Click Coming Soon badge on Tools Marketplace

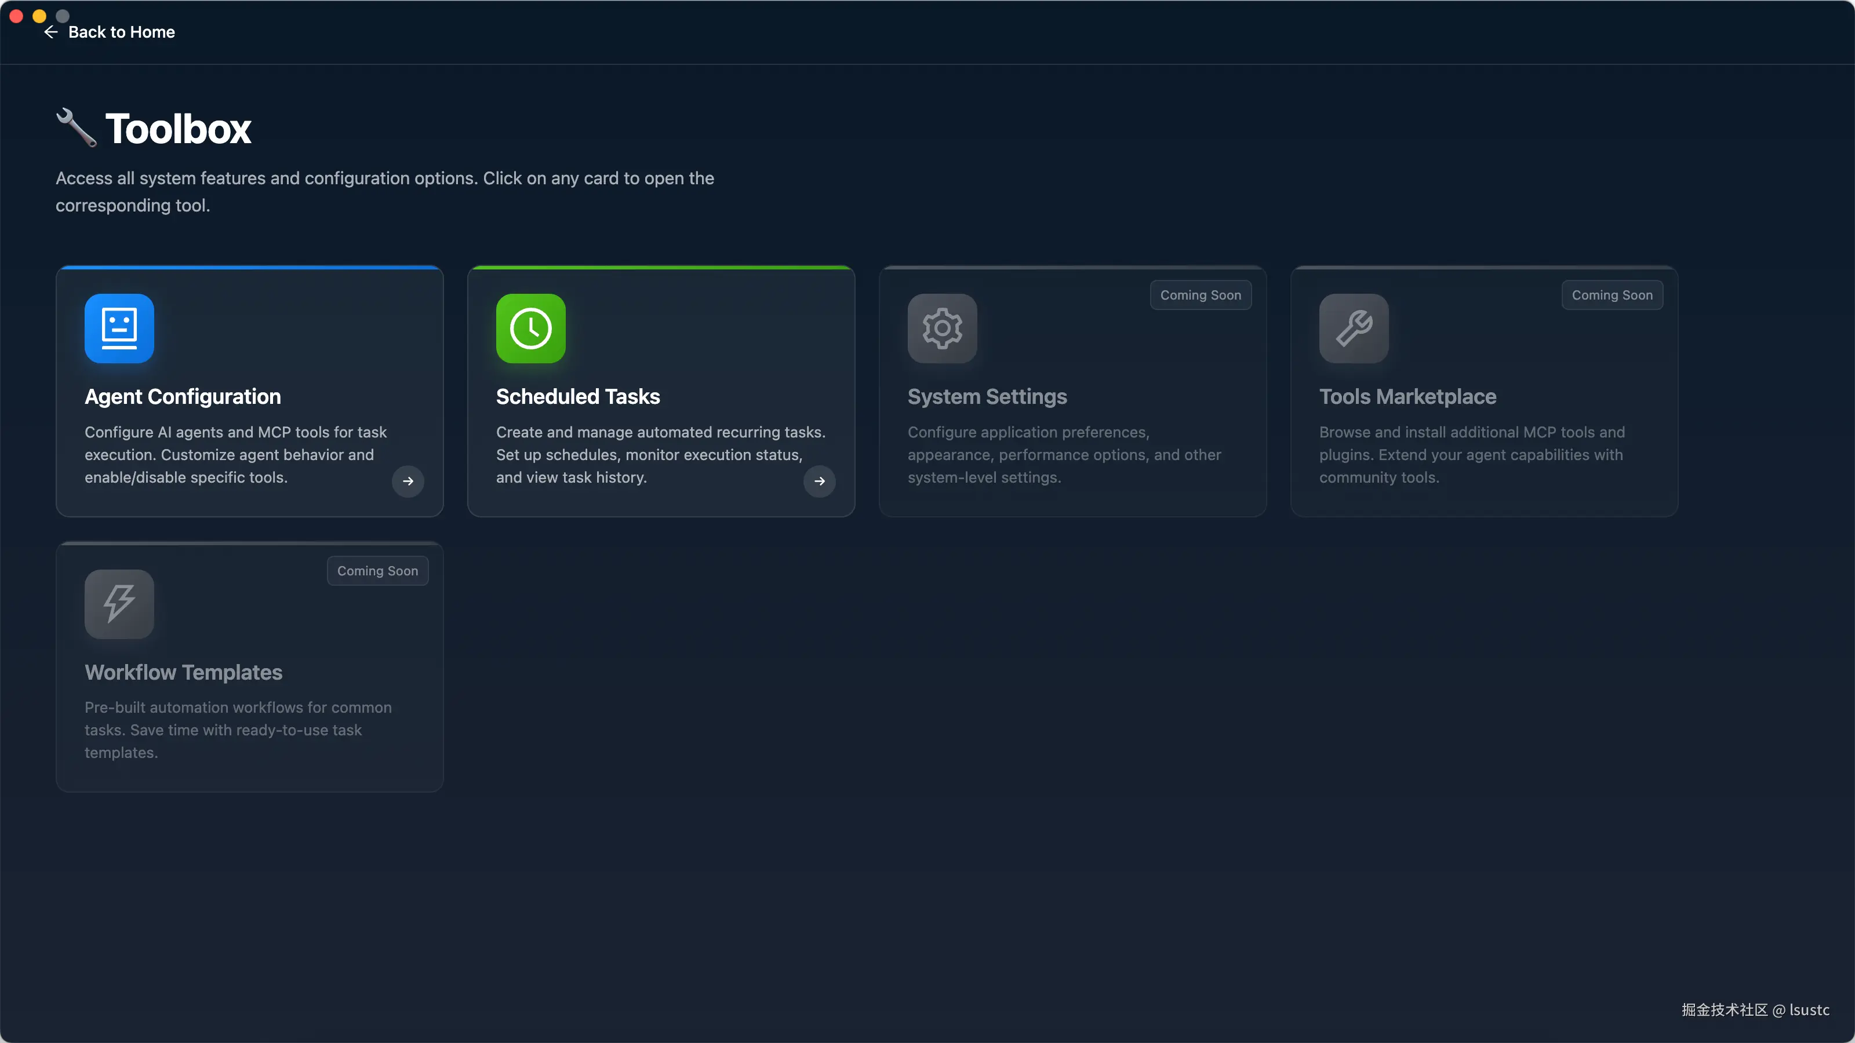coord(1612,295)
